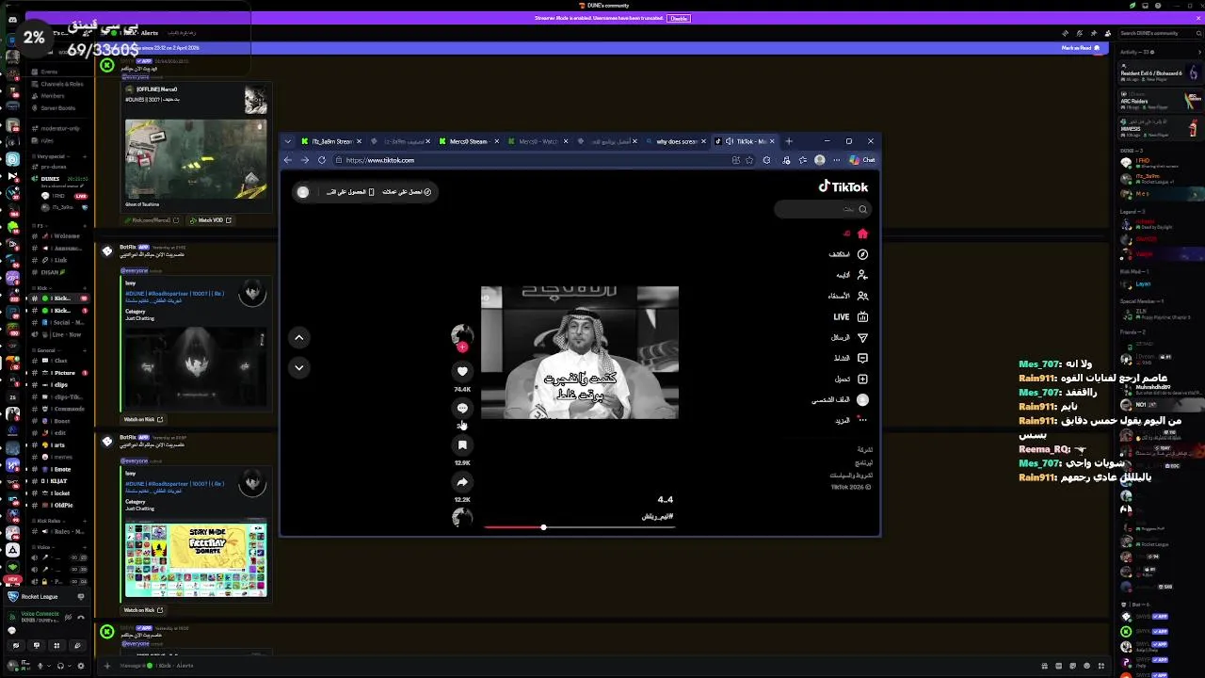Open TikTok Messages paper-plane icon
This screenshot has width=1205, height=678.
(862, 337)
